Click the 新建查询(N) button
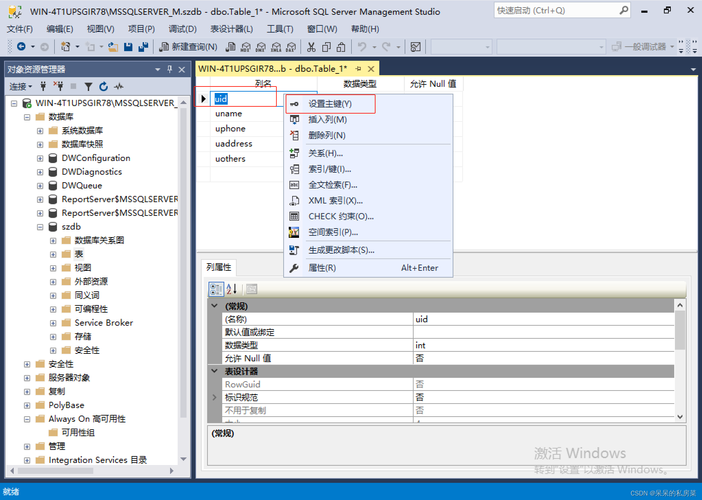Viewport: 702px width, 500px height. (x=188, y=47)
